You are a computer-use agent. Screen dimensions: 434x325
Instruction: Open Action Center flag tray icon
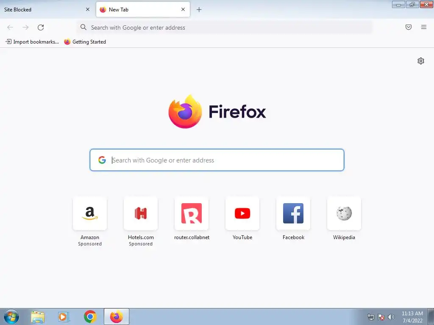click(x=381, y=317)
